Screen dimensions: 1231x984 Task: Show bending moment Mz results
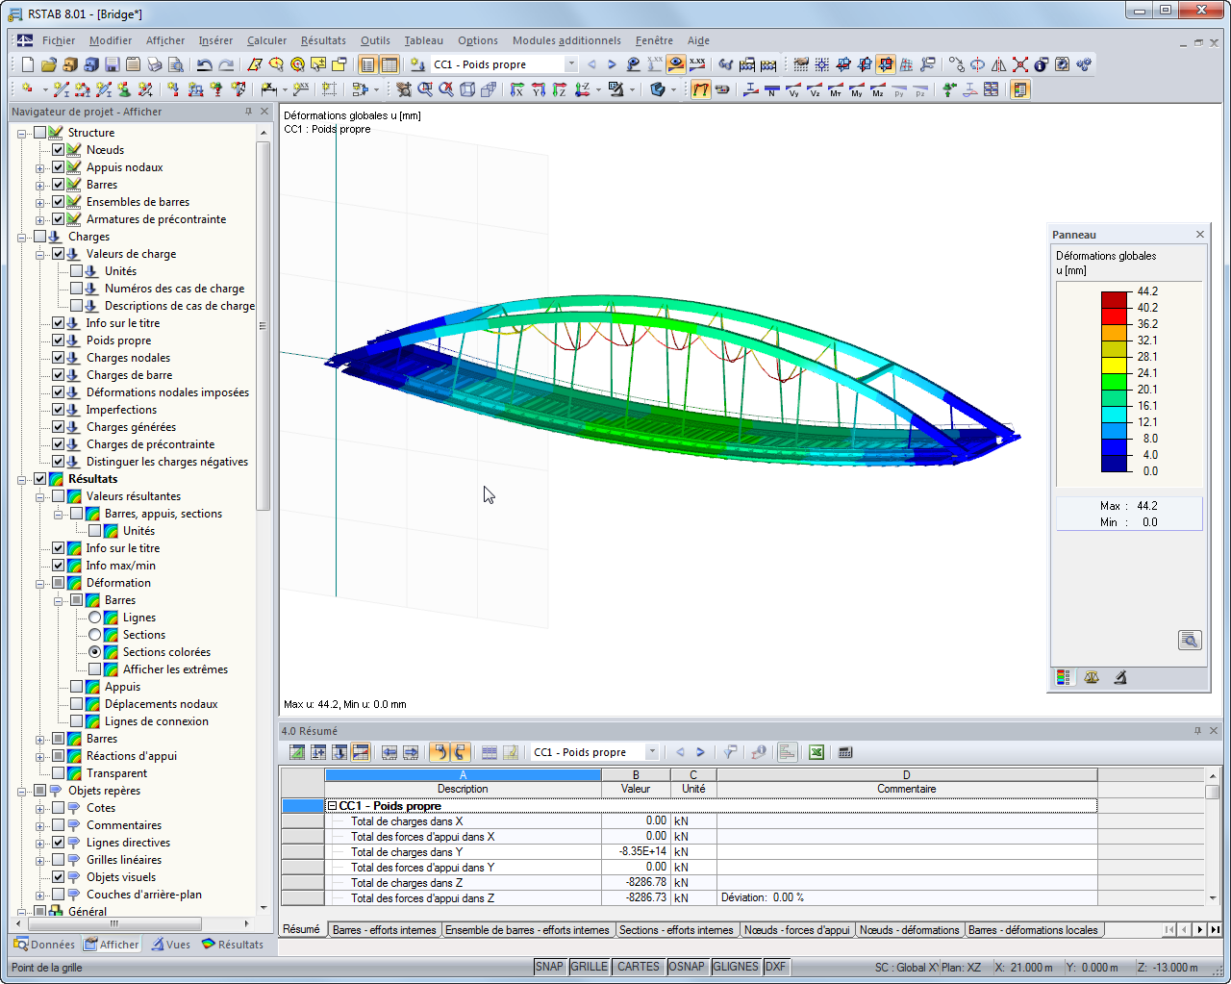[878, 89]
